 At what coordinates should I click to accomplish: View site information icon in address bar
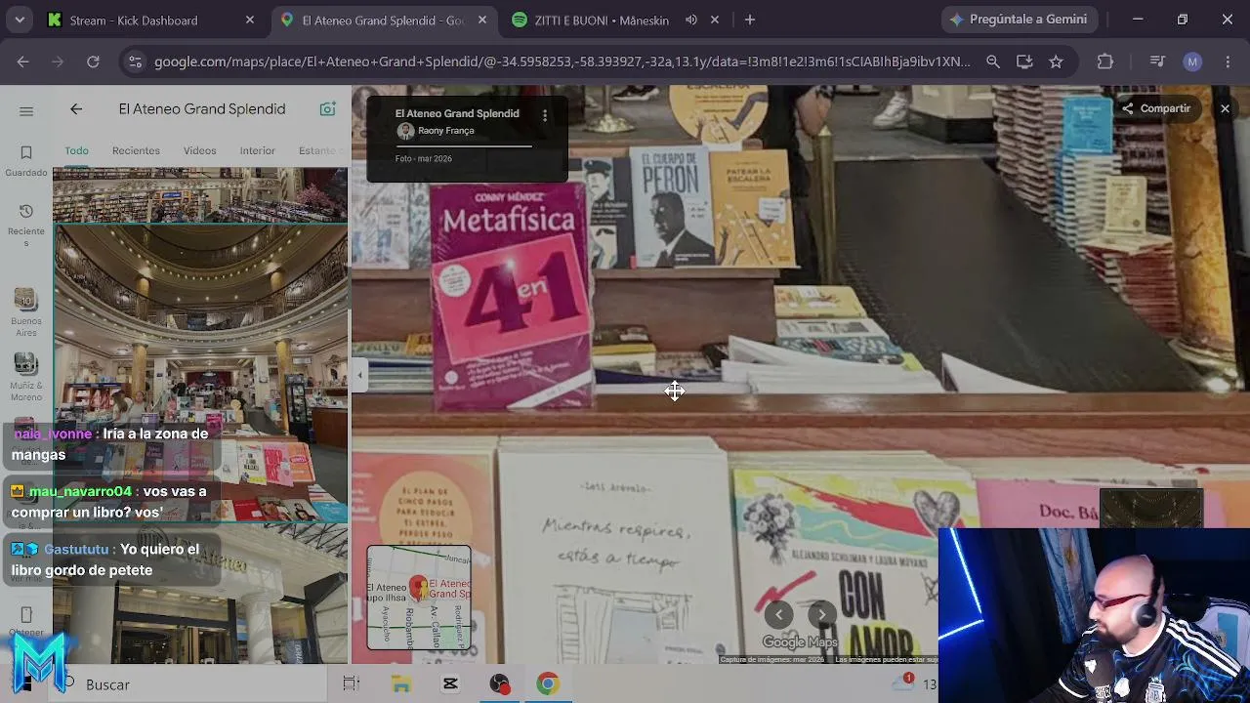tap(136, 62)
